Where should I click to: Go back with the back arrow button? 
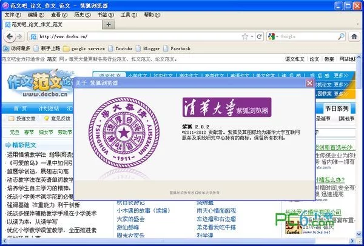click(x=10, y=36)
